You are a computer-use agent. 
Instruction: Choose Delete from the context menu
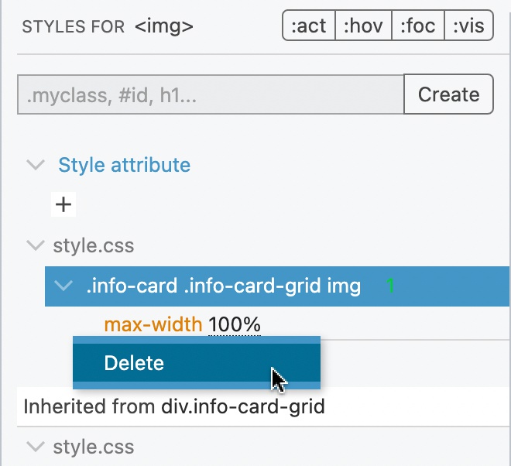(197, 363)
